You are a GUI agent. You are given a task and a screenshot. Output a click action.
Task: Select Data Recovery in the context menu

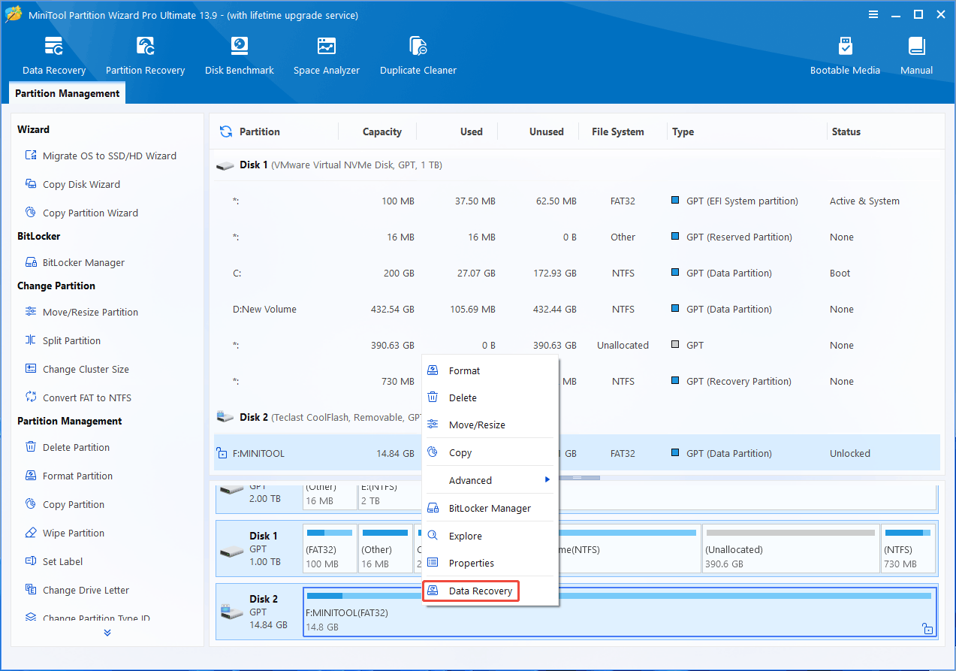tap(471, 591)
